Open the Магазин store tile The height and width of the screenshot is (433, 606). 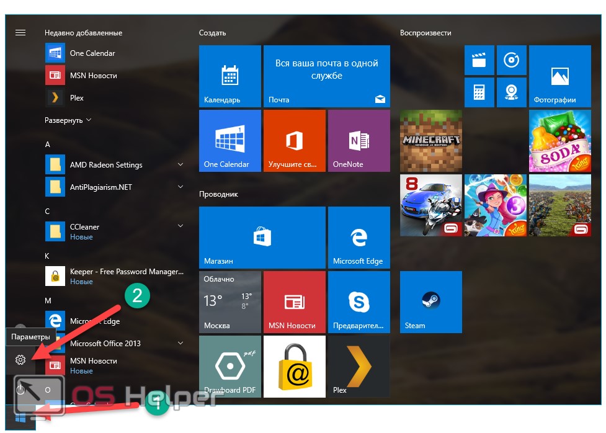262,238
